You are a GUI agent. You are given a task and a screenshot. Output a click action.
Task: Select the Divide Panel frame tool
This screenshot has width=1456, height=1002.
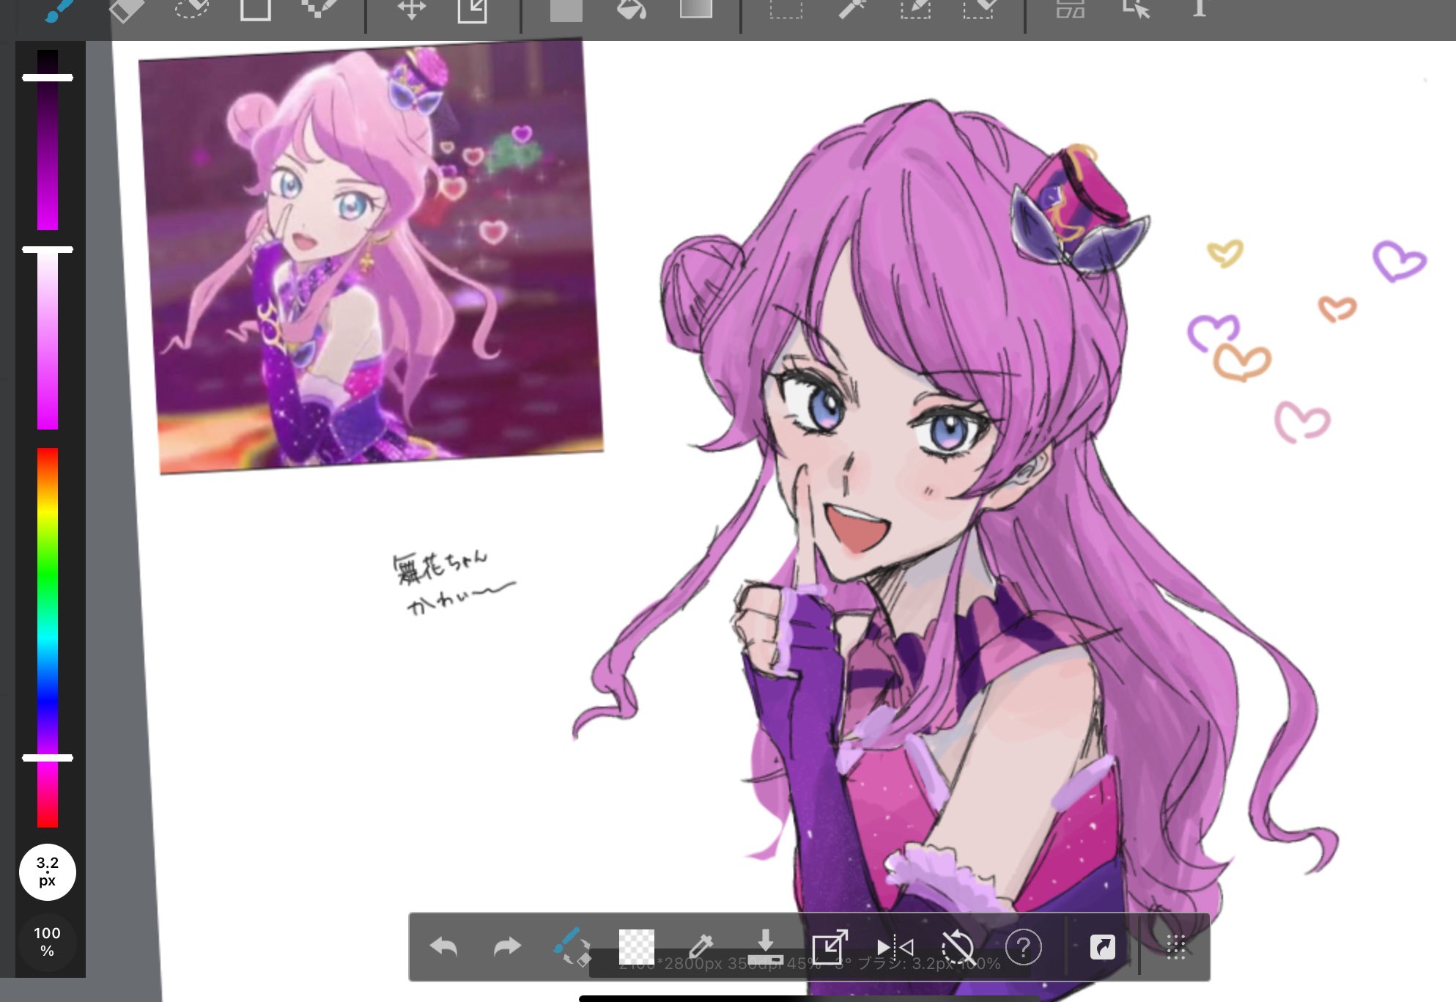click(1070, 9)
